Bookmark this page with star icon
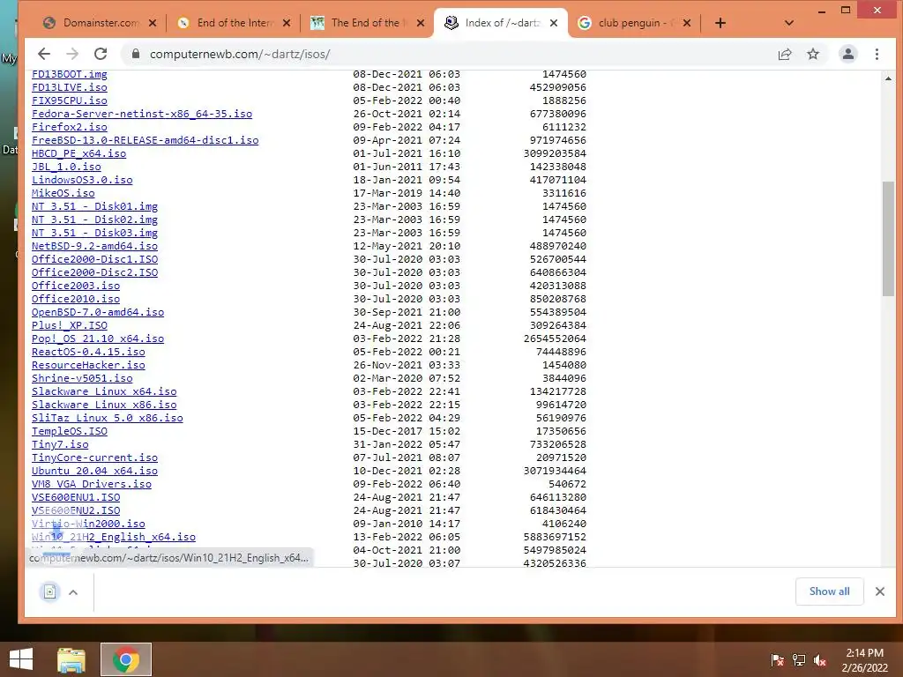Screen dimensions: 903x677 pos(812,54)
